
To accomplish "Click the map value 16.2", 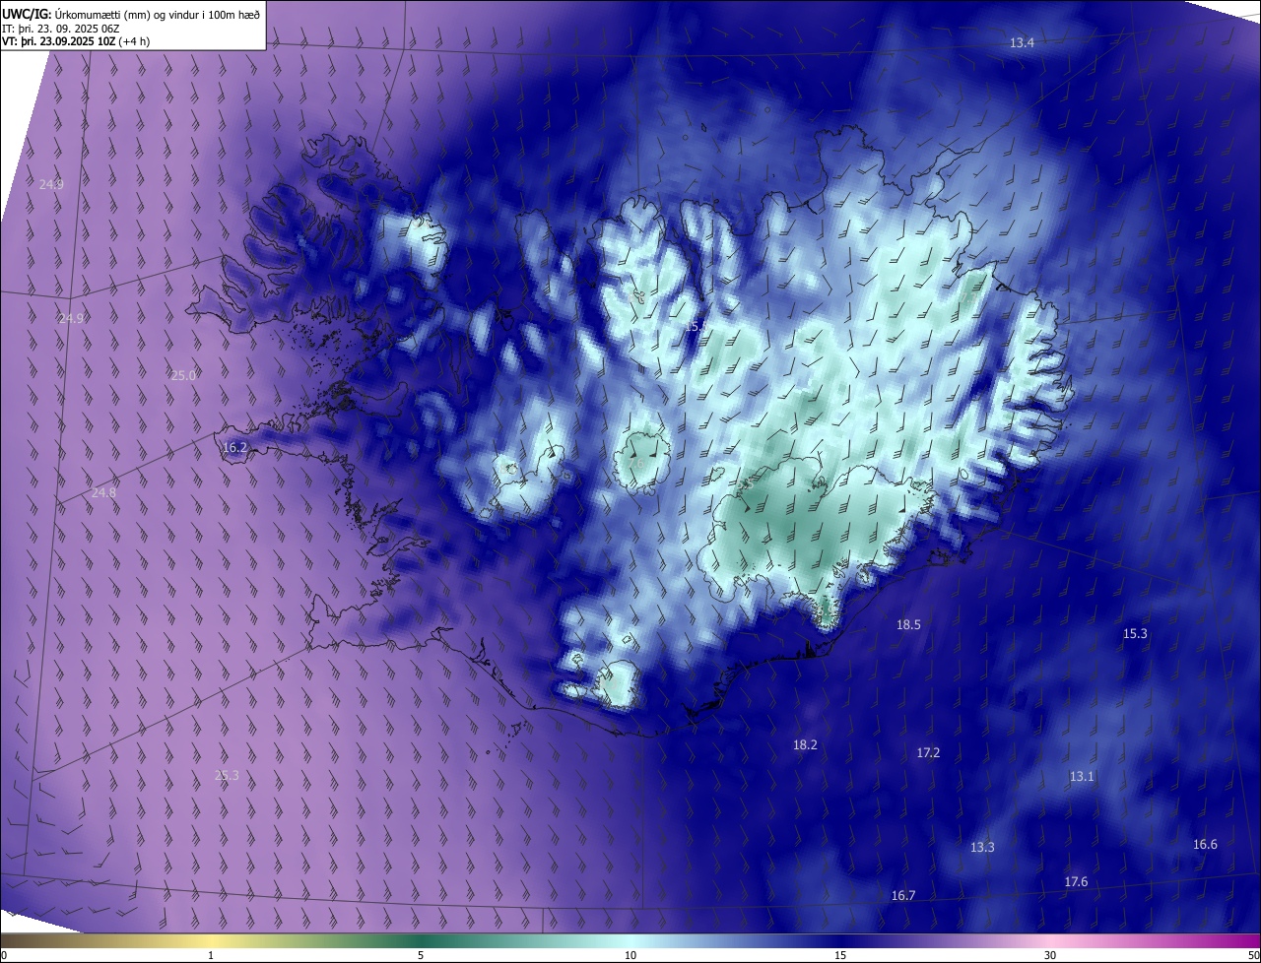I will click(235, 448).
